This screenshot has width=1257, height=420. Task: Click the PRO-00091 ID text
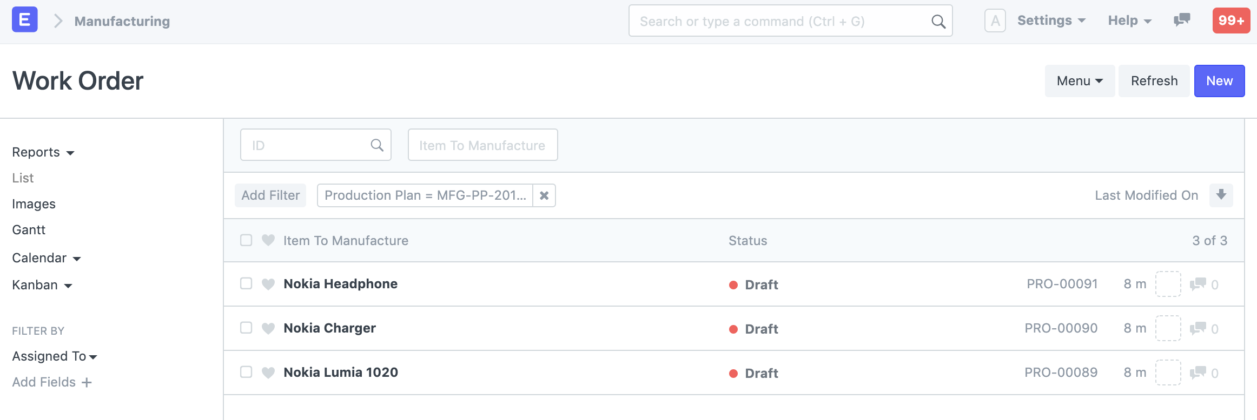pyautogui.click(x=1062, y=284)
